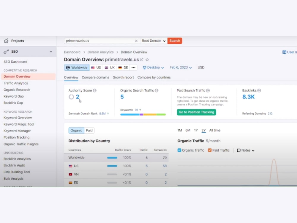Open SEO Dashboard in sidebar
The image size is (297, 223).
15,62
